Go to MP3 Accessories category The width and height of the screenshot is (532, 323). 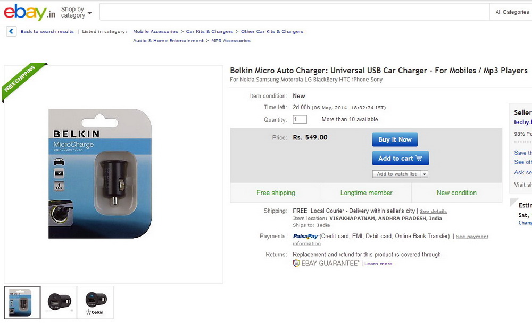231,41
